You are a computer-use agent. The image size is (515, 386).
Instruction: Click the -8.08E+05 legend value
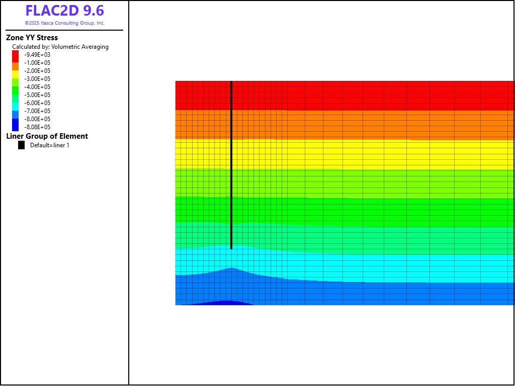click(x=37, y=127)
